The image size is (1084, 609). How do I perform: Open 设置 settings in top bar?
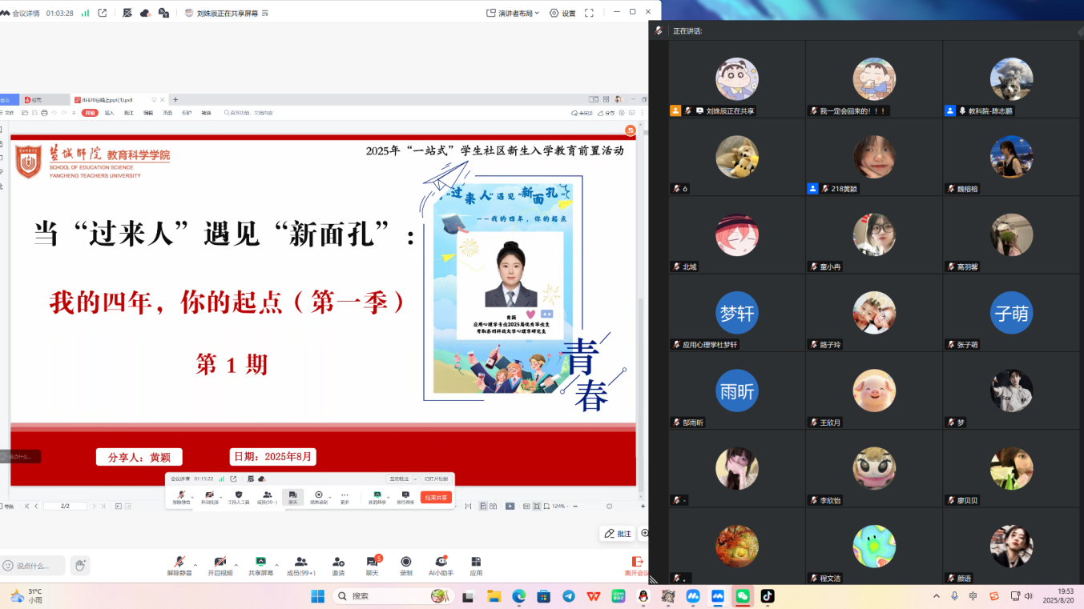click(562, 13)
